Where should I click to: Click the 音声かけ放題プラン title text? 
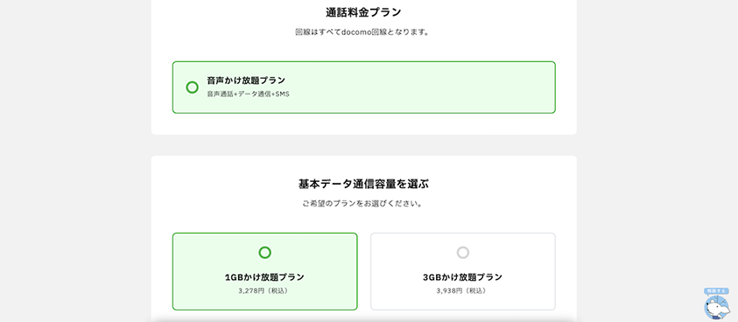click(246, 80)
